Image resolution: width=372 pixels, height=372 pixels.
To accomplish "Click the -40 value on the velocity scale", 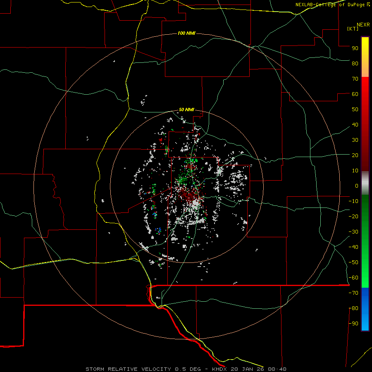I will point(353,247).
